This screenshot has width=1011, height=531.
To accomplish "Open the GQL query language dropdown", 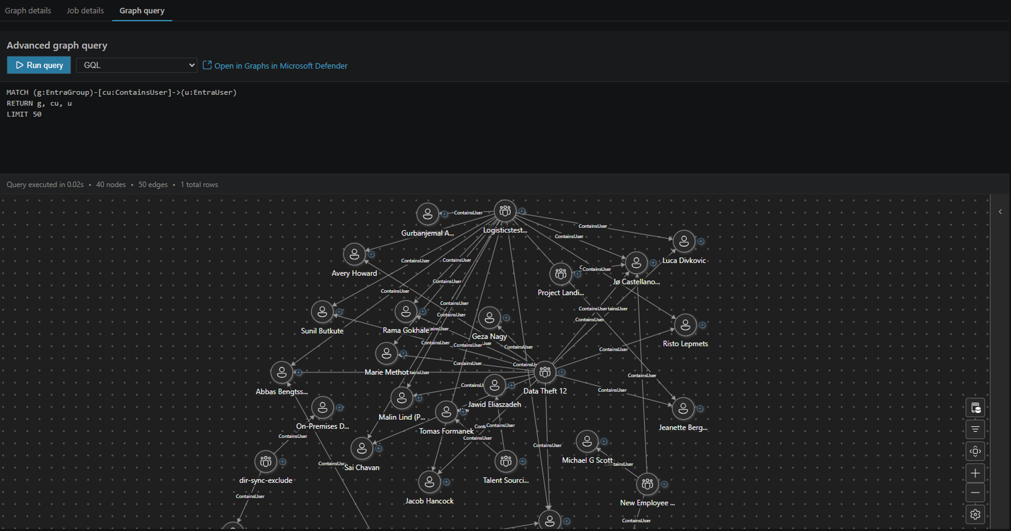I will click(136, 65).
